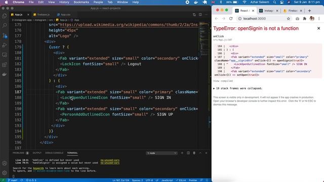Switch to the Firebase Chrome tab

[292, 11]
